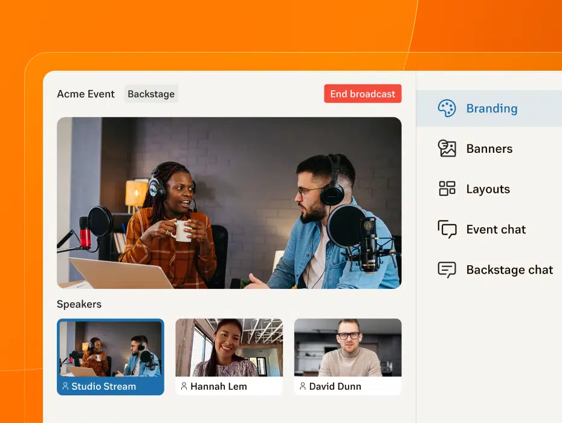This screenshot has height=423, width=562.
Task: Show the Backstage chat text item
Action: [509, 270]
